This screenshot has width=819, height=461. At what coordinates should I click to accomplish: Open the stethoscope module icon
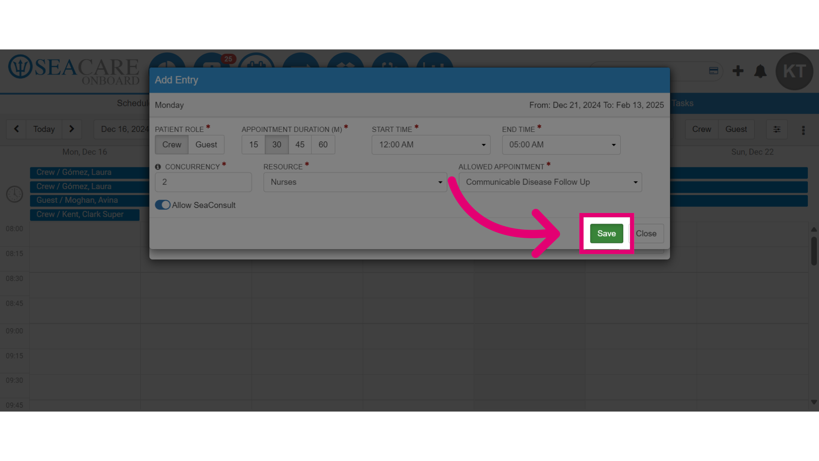click(x=390, y=60)
